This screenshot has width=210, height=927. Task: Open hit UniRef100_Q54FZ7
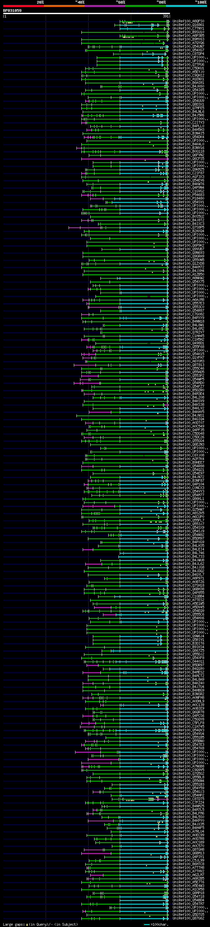(188, 386)
